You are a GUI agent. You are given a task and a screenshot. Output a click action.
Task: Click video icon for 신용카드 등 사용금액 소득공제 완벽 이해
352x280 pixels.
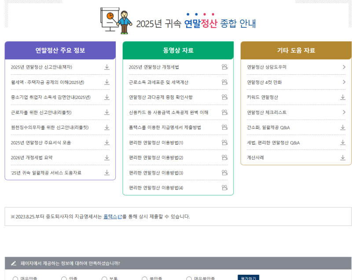[224, 112]
